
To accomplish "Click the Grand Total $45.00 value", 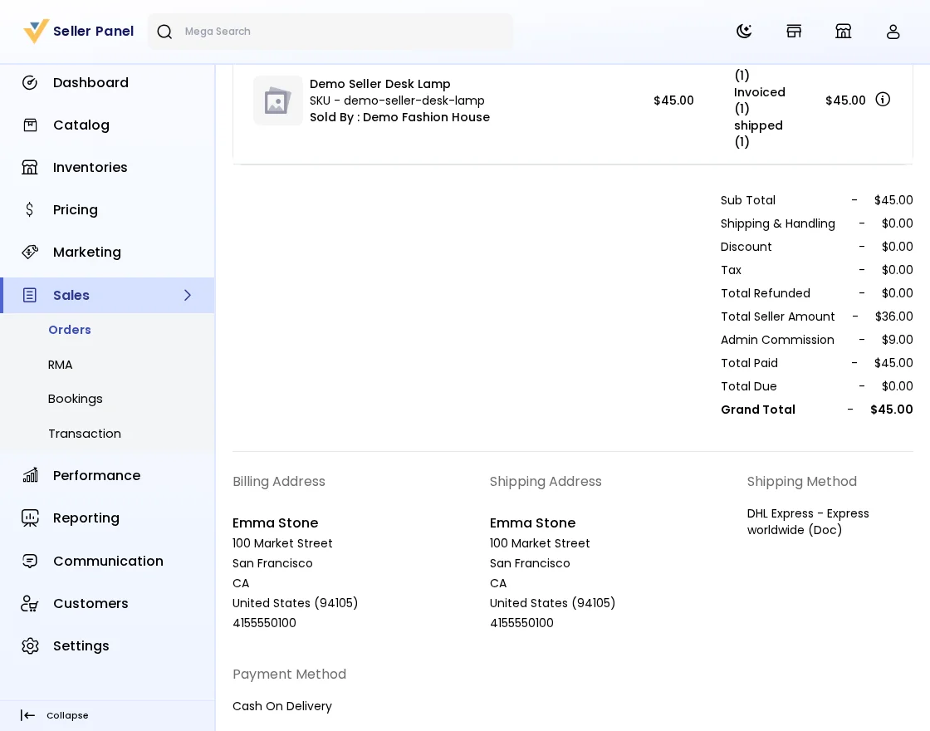I will click(x=892, y=410).
